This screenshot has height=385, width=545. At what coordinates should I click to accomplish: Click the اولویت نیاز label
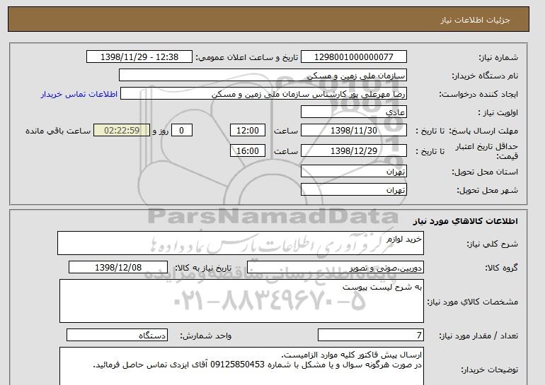click(498, 112)
